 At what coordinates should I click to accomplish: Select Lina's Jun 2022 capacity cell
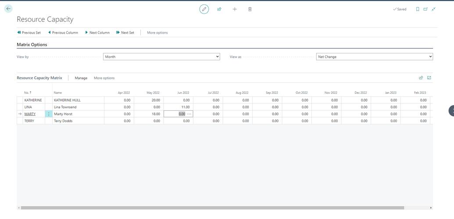point(179,107)
